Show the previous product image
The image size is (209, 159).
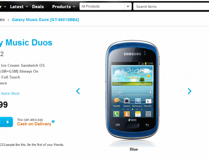(x=78, y=91)
